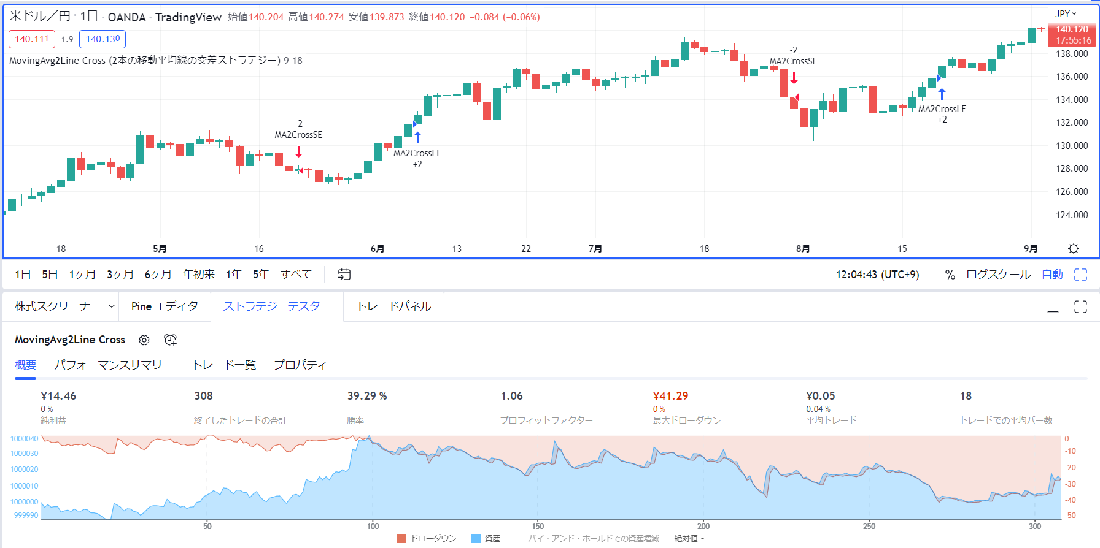Click the 米ドル/円 symbol title
The height and width of the screenshot is (548, 1100).
tap(40, 17)
